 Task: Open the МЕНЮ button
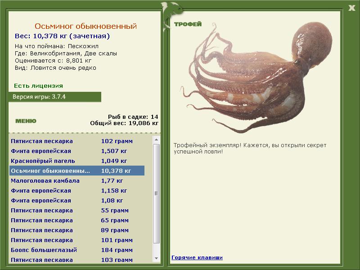pos(26,121)
